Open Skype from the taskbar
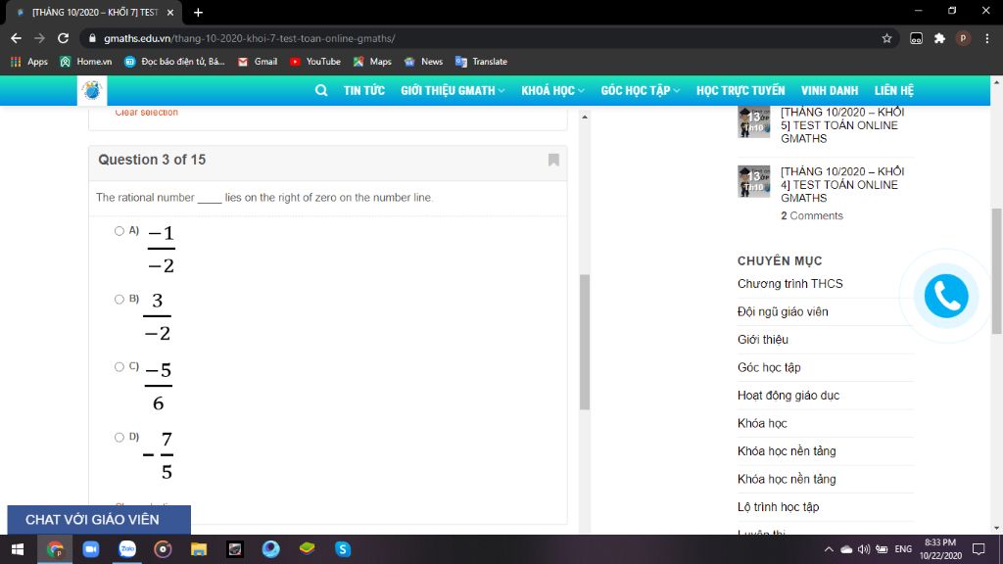The image size is (1003, 564). [343, 549]
